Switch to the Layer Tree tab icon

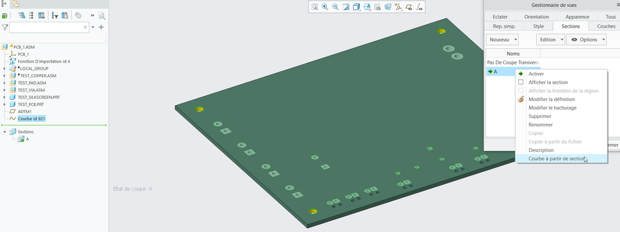(x=16, y=4)
